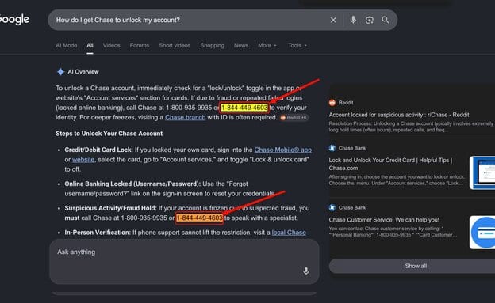Open the Tools dropdown
495x303 pixels.
pos(297,45)
